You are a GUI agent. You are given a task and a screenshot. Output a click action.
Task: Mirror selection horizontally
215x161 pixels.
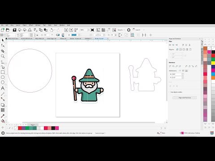[x=58, y=35]
